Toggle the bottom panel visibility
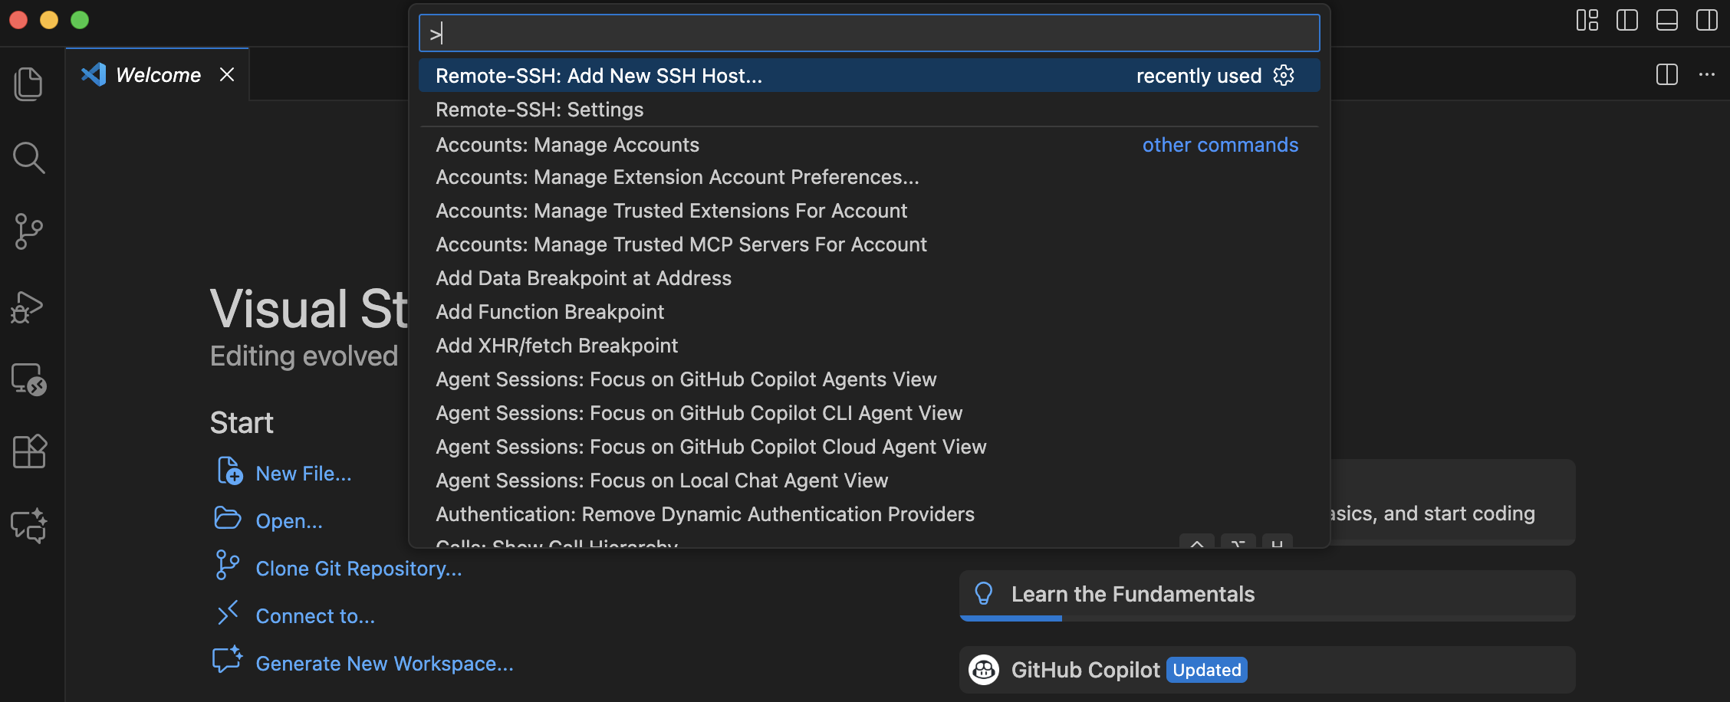 point(1666,20)
